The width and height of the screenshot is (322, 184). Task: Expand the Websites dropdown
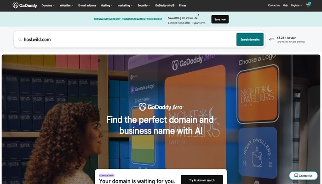(66, 6)
